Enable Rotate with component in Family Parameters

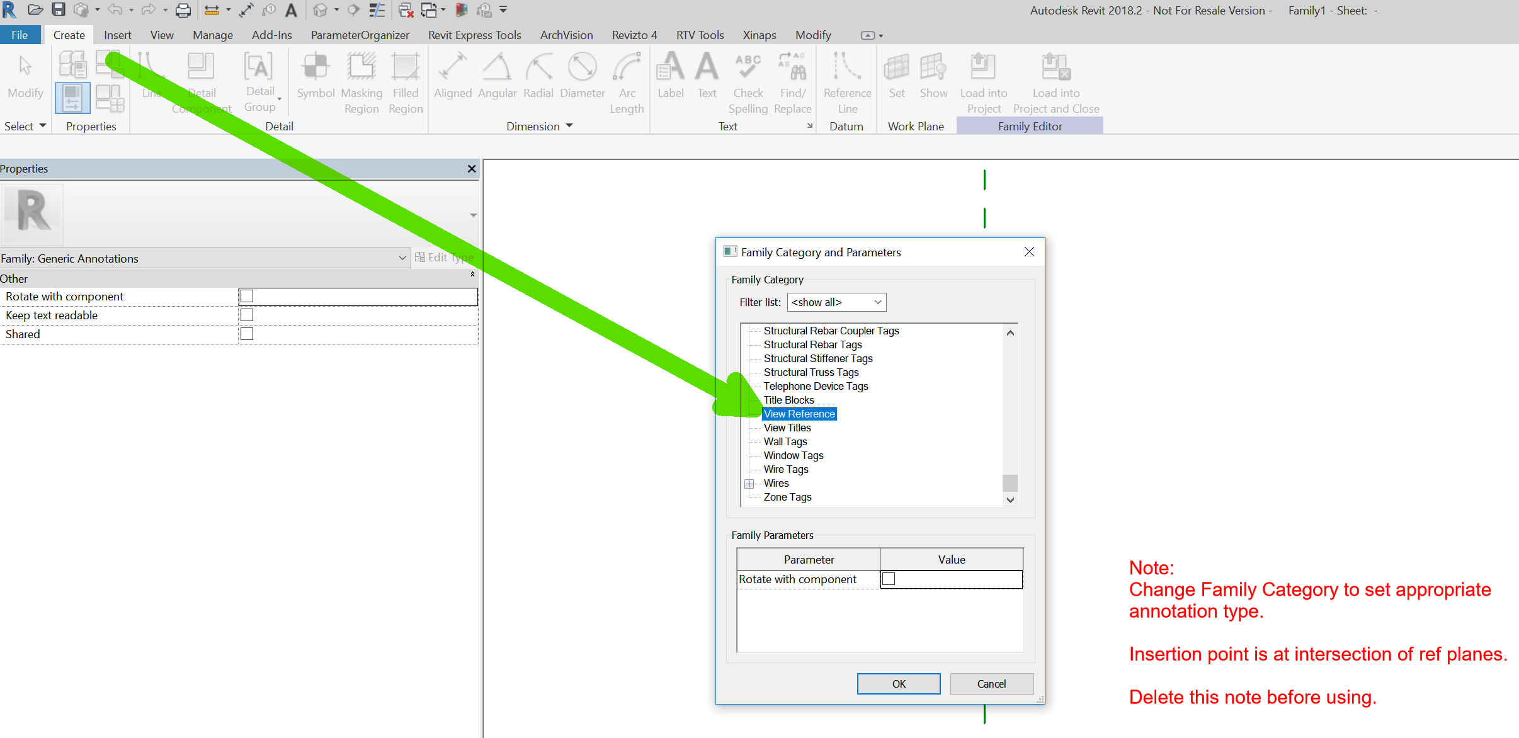tap(889, 578)
